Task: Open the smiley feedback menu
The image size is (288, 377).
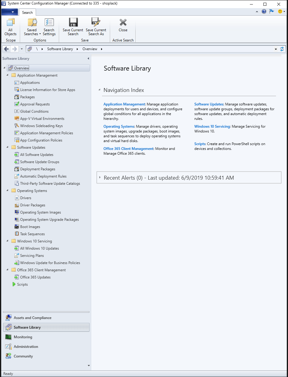Action: (281, 11)
